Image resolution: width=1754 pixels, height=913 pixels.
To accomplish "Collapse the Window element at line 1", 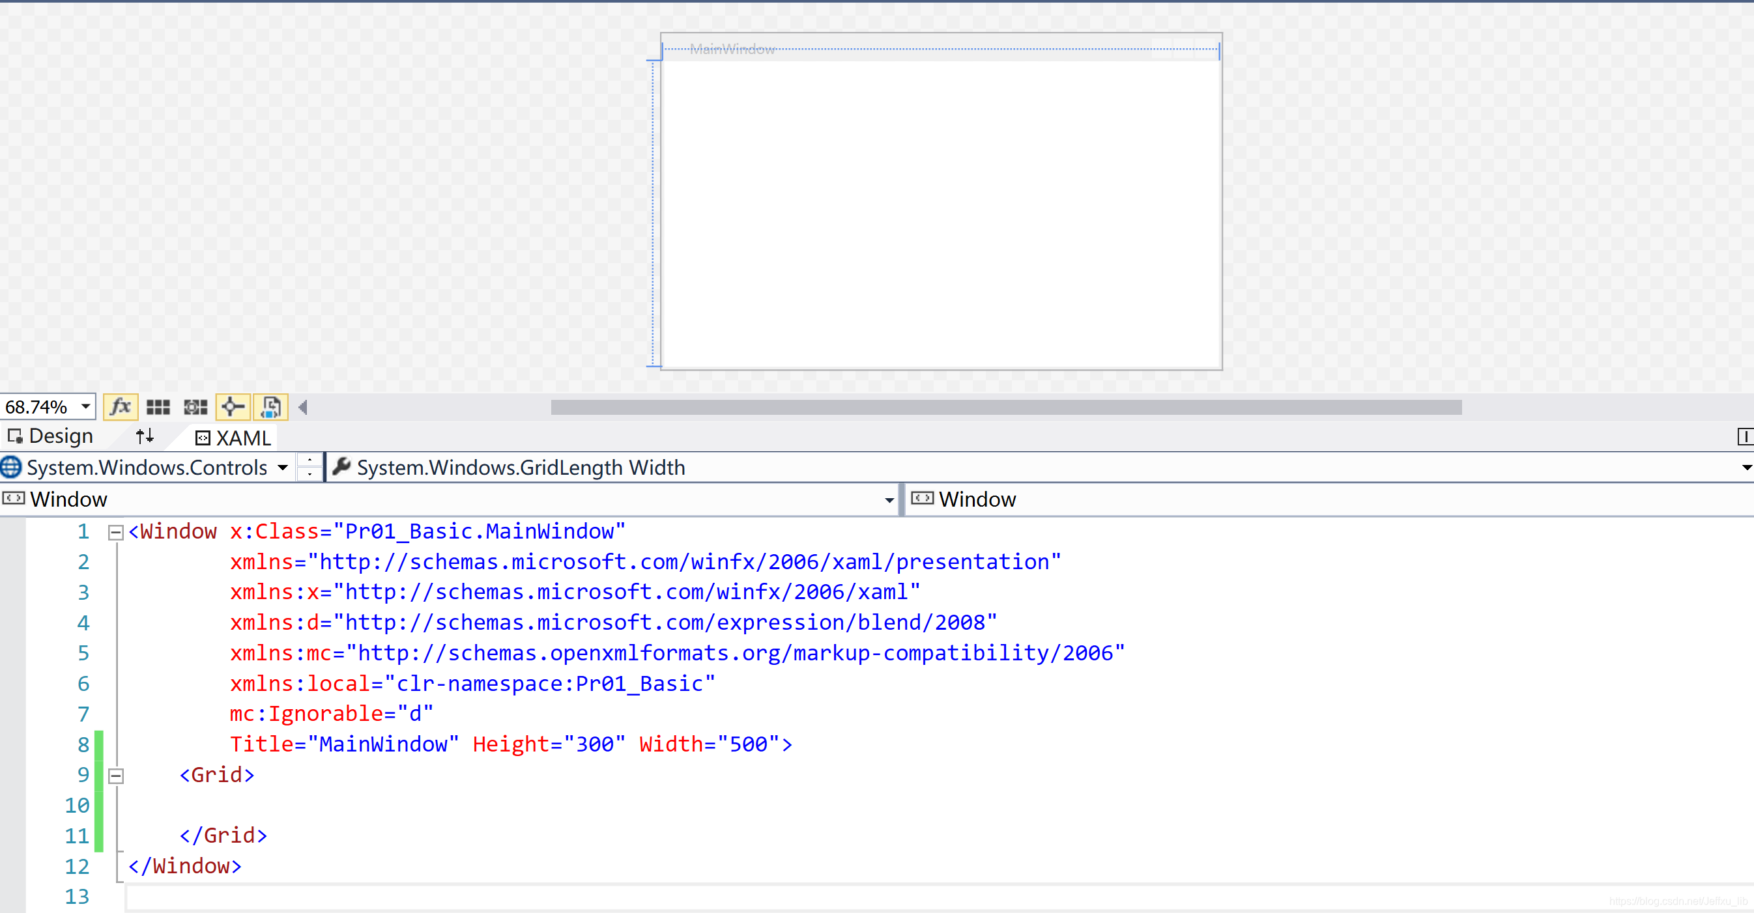I will tap(116, 532).
